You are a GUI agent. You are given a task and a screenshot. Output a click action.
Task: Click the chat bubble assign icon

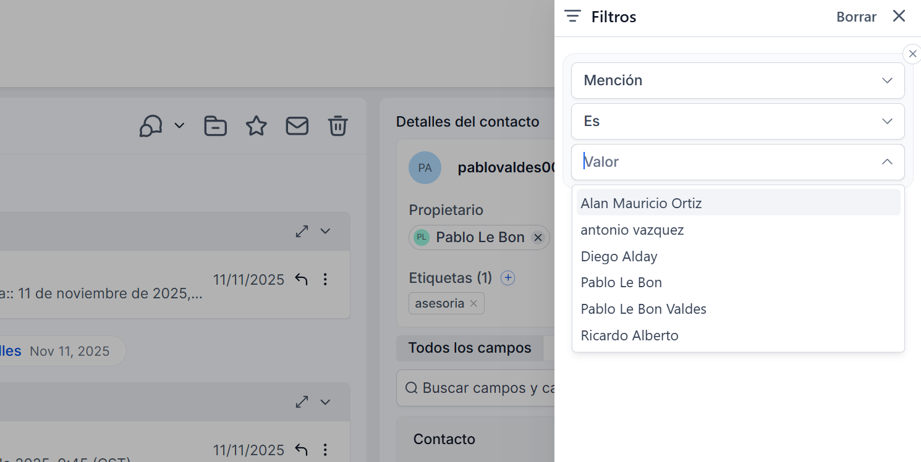pos(151,126)
